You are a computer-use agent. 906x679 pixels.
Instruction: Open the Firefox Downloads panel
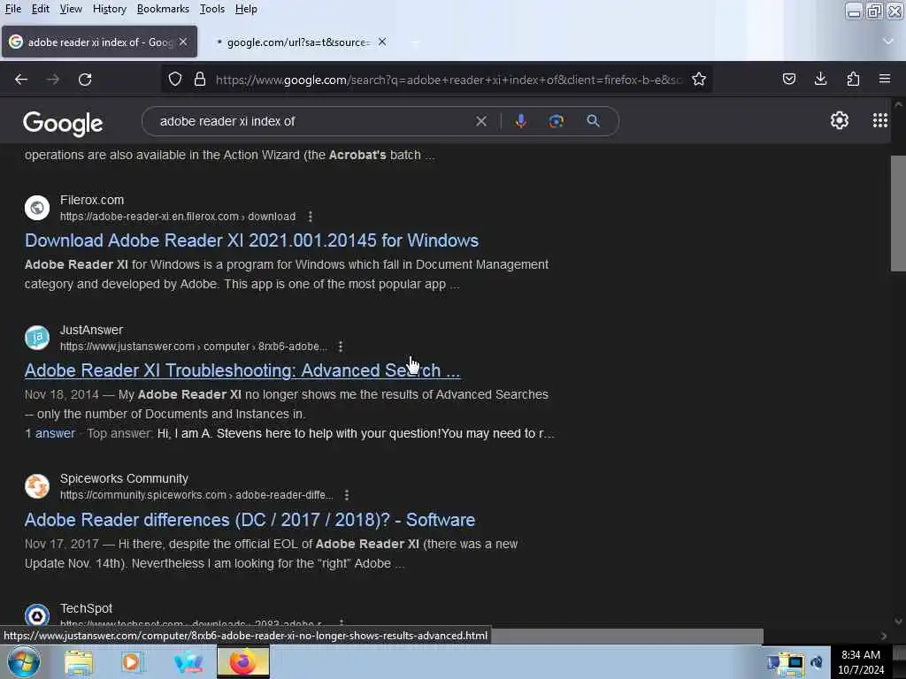820,79
